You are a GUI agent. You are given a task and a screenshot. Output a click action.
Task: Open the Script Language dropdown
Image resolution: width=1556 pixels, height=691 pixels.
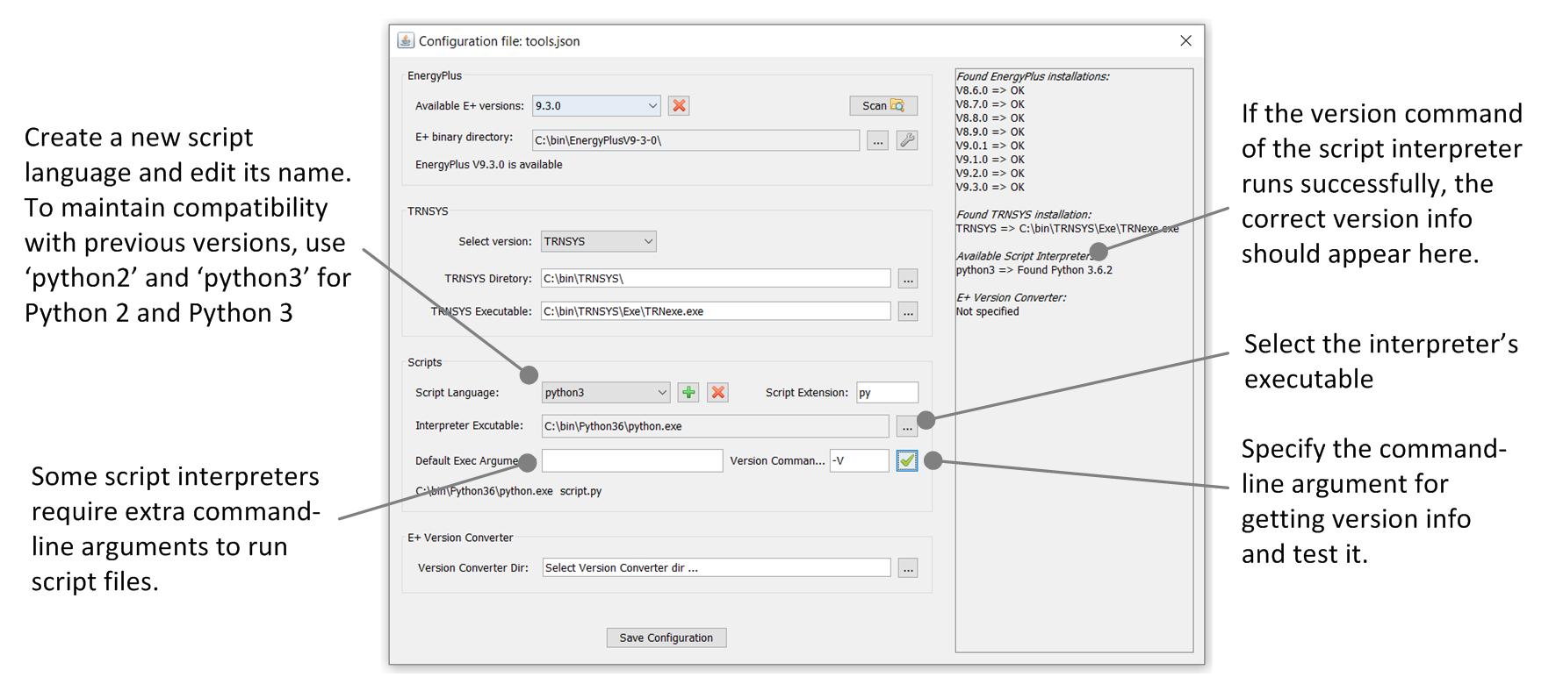pyautogui.click(x=606, y=392)
